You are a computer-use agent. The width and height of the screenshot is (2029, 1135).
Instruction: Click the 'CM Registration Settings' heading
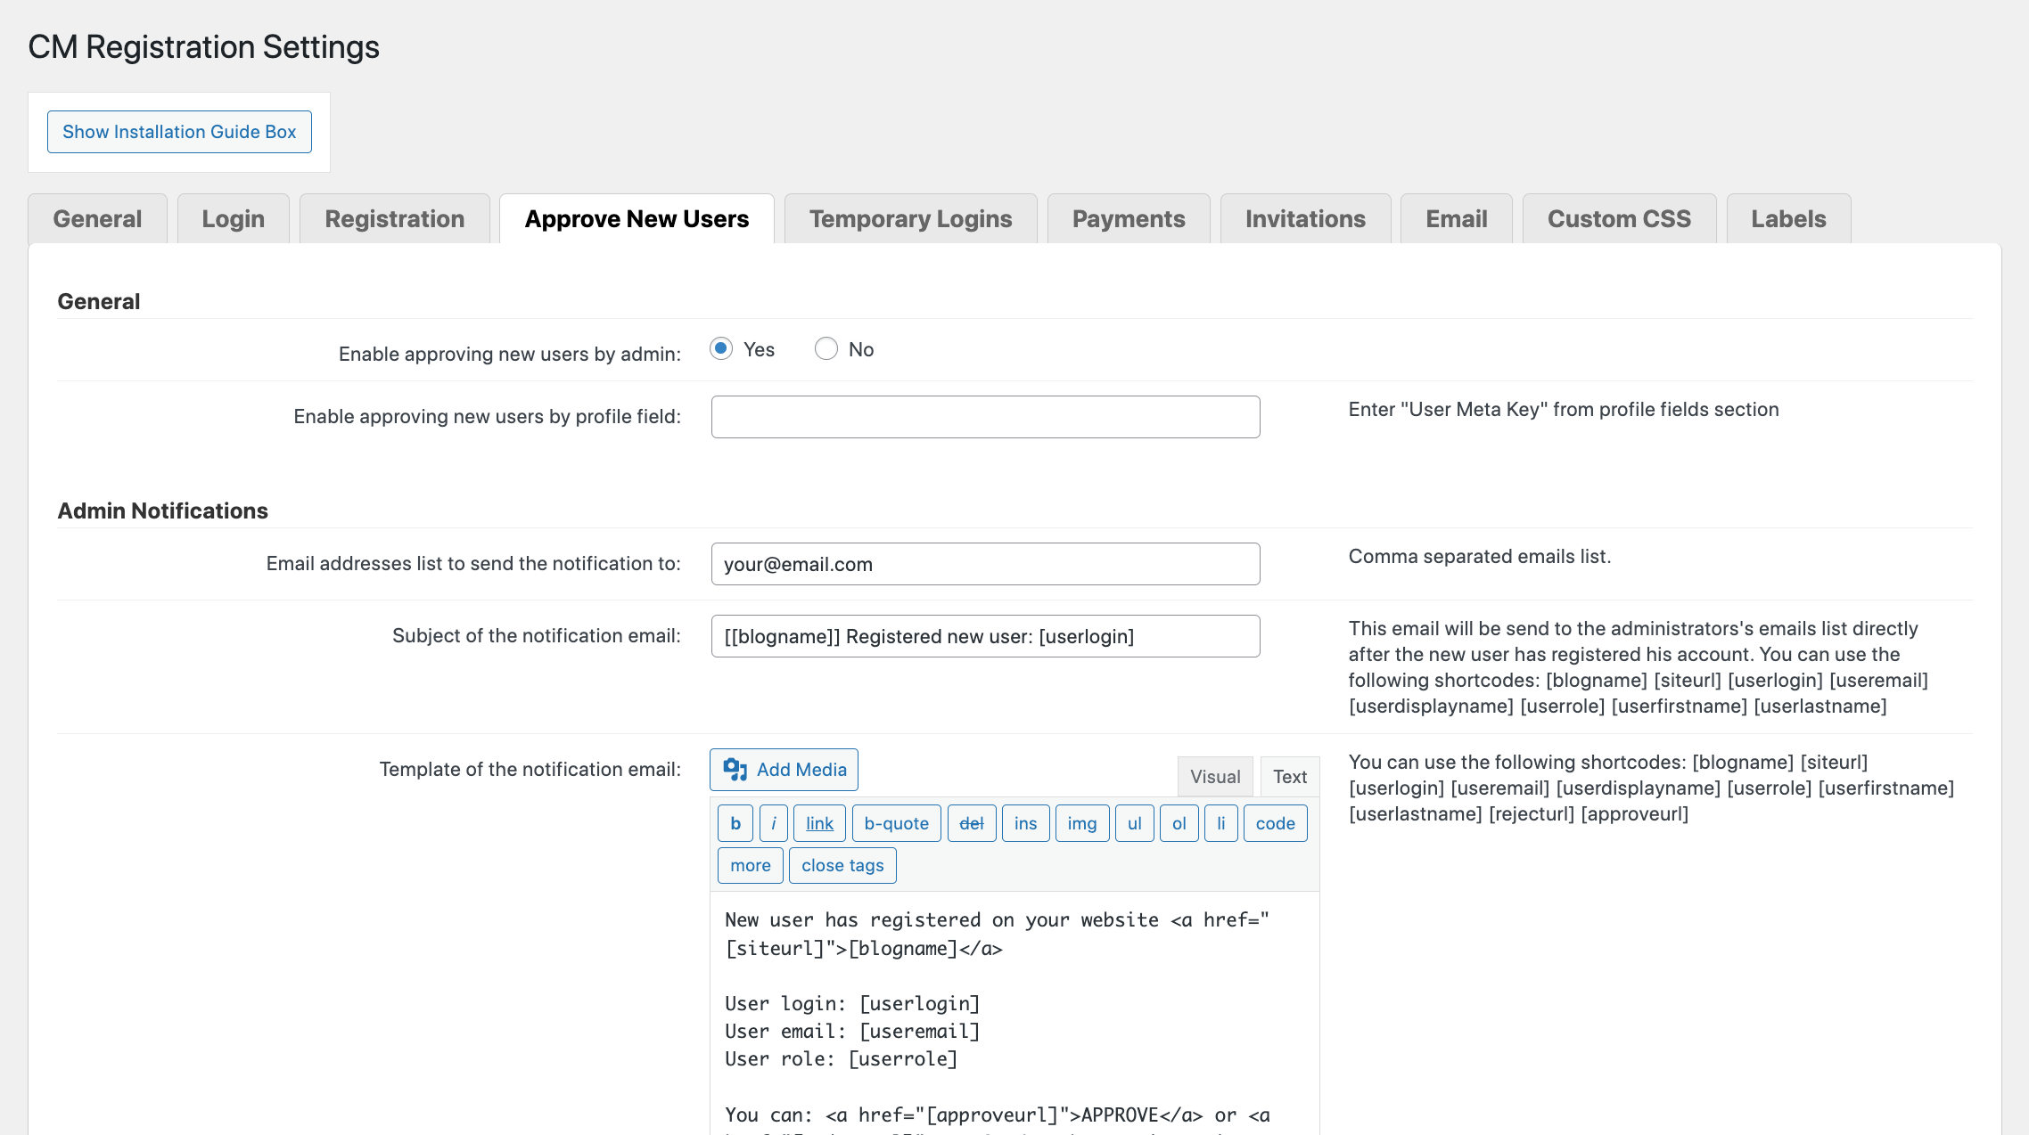click(x=204, y=47)
